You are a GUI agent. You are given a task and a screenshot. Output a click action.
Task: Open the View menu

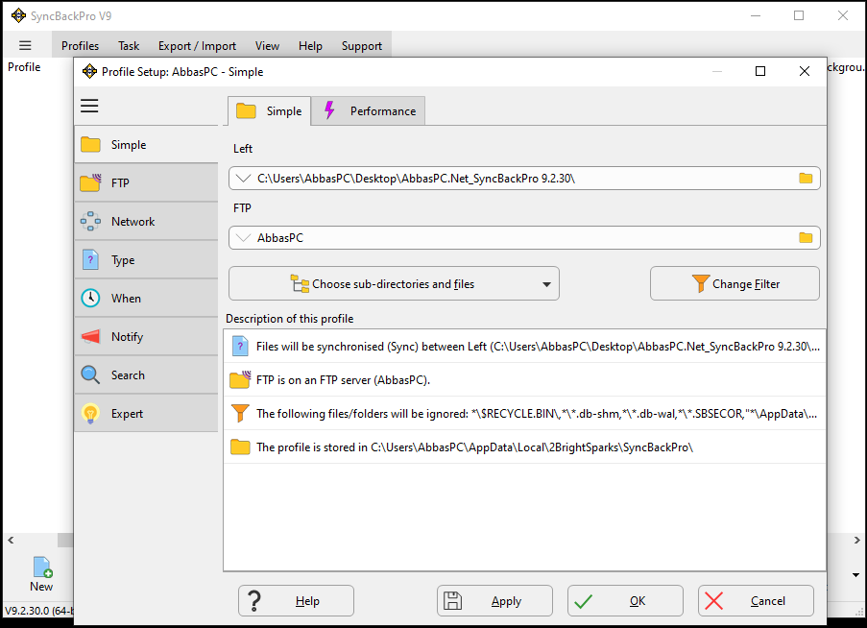[267, 46]
